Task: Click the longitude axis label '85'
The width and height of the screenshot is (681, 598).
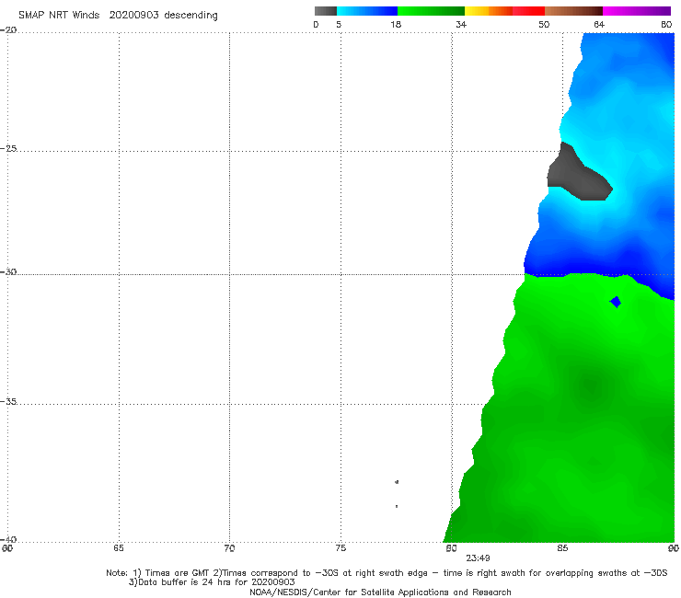Action: pyautogui.click(x=562, y=548)
